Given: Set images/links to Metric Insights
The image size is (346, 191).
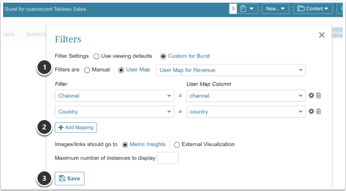Looking at the screenshot, I should 125,145.
